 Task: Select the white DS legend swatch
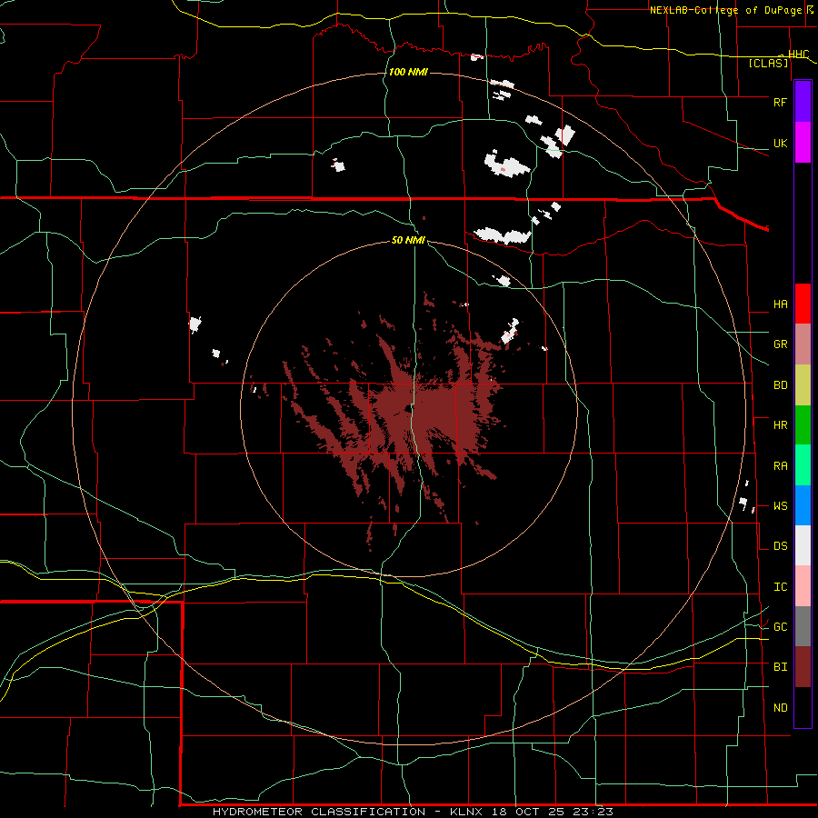click(803, 545)
